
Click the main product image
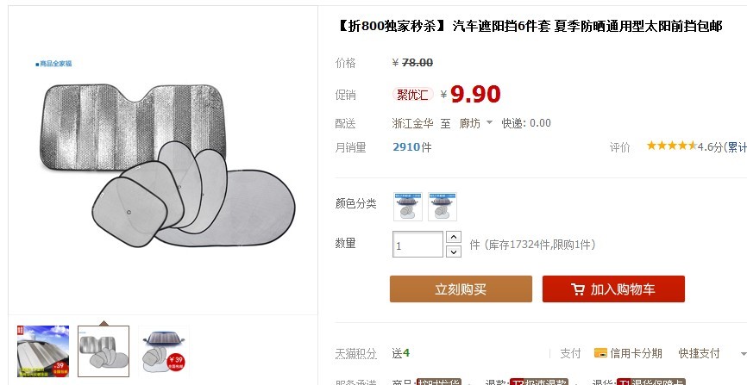point(163,160)
